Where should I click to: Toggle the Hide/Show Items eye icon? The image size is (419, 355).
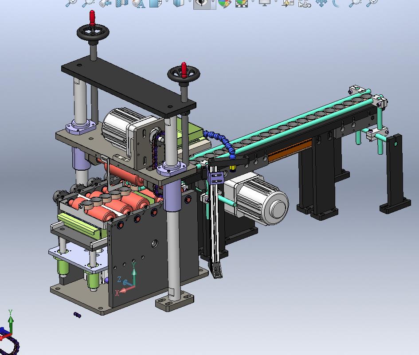[202, 3]
